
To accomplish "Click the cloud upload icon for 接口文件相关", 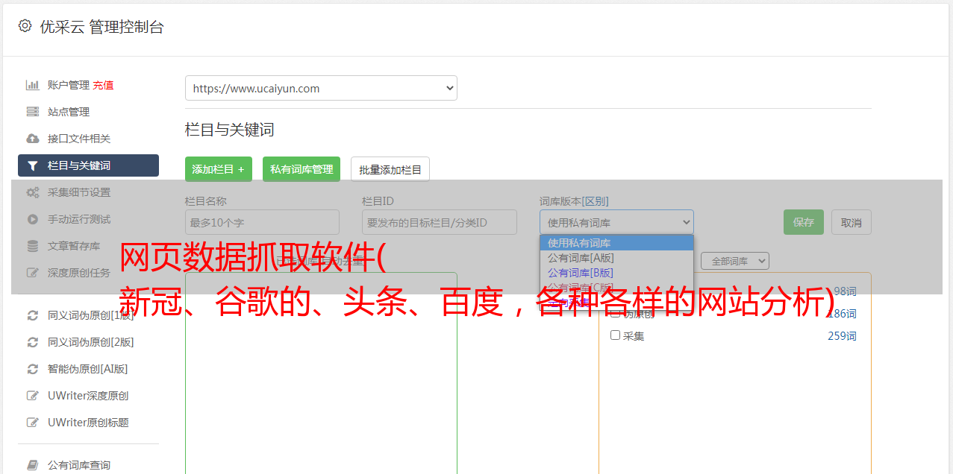I will 33,139.
